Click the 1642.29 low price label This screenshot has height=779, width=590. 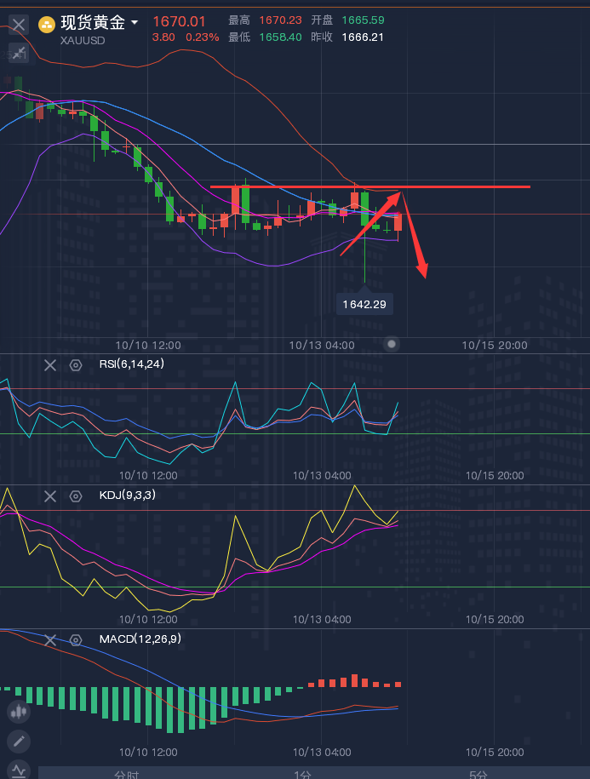pos(364,304)
